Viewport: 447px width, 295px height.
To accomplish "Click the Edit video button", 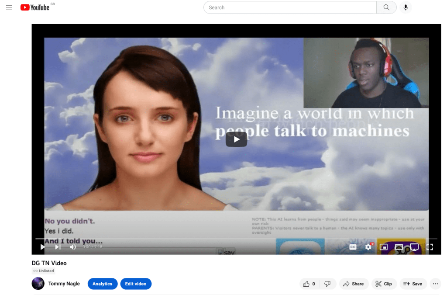I will coord(136,284).
